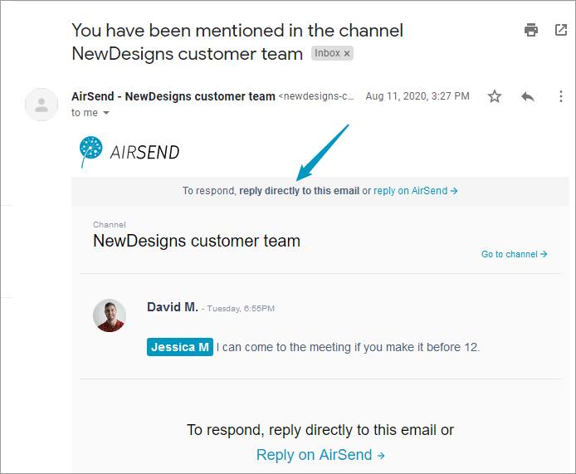576x474 pixels.
Task: Star this email message
Action: point(495,96)
